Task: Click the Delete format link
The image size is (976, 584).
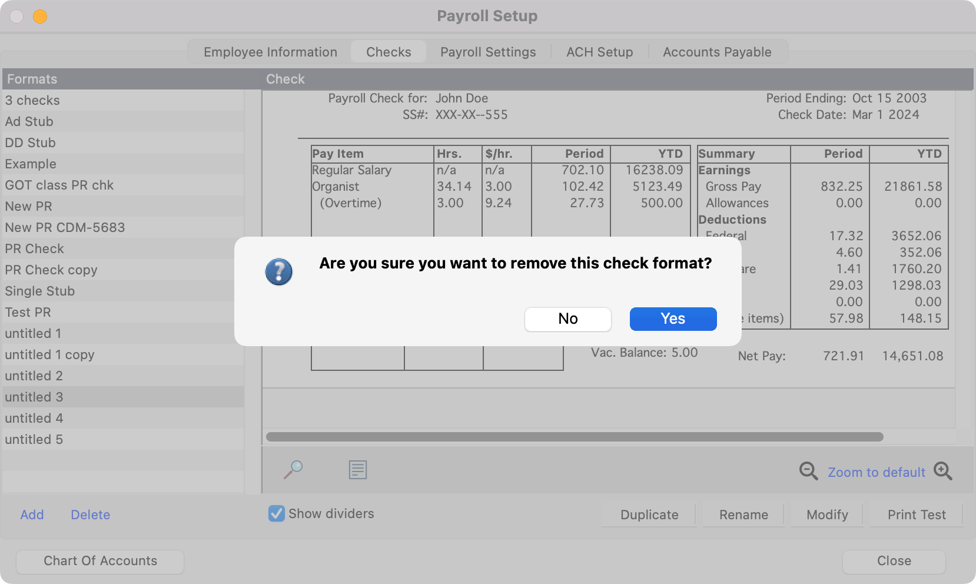Action: [90, 515]
